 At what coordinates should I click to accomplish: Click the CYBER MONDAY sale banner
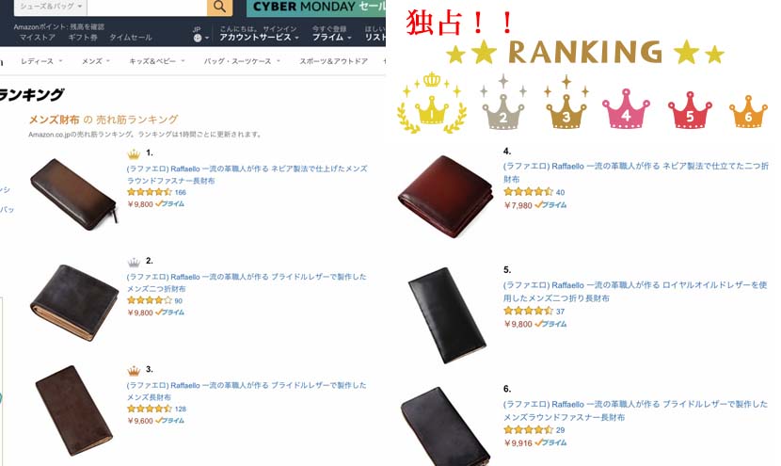point(316,8)
